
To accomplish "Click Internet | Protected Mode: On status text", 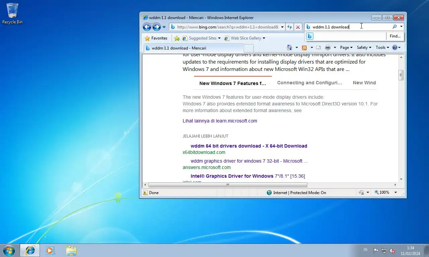I will click(300, 192).
